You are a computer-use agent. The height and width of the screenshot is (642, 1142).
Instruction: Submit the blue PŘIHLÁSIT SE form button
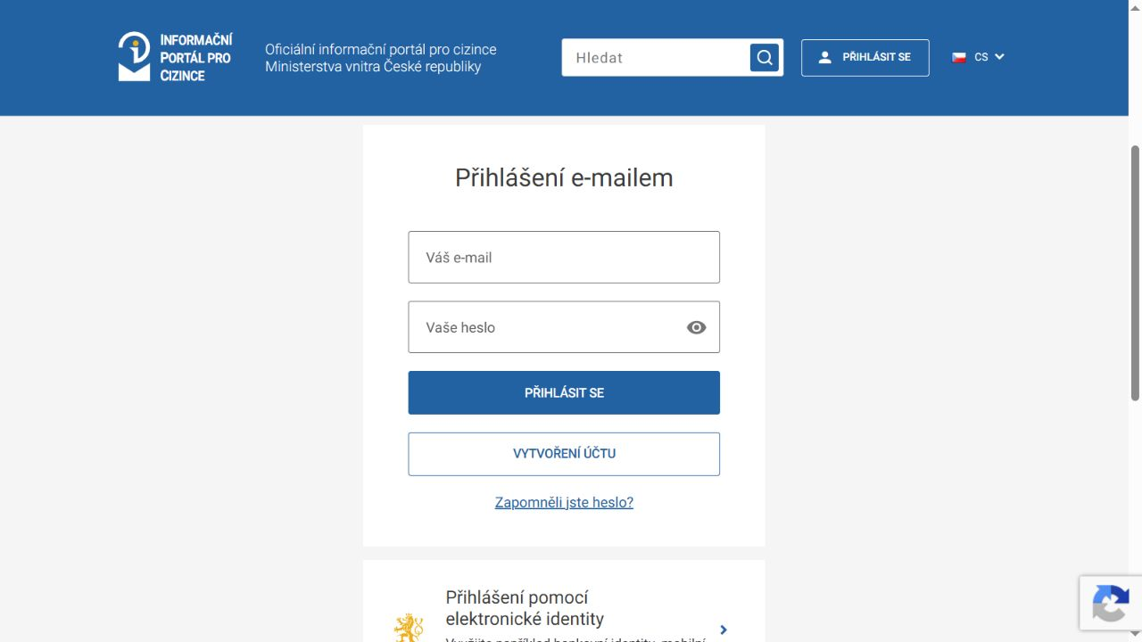click(x=564, y=392)
